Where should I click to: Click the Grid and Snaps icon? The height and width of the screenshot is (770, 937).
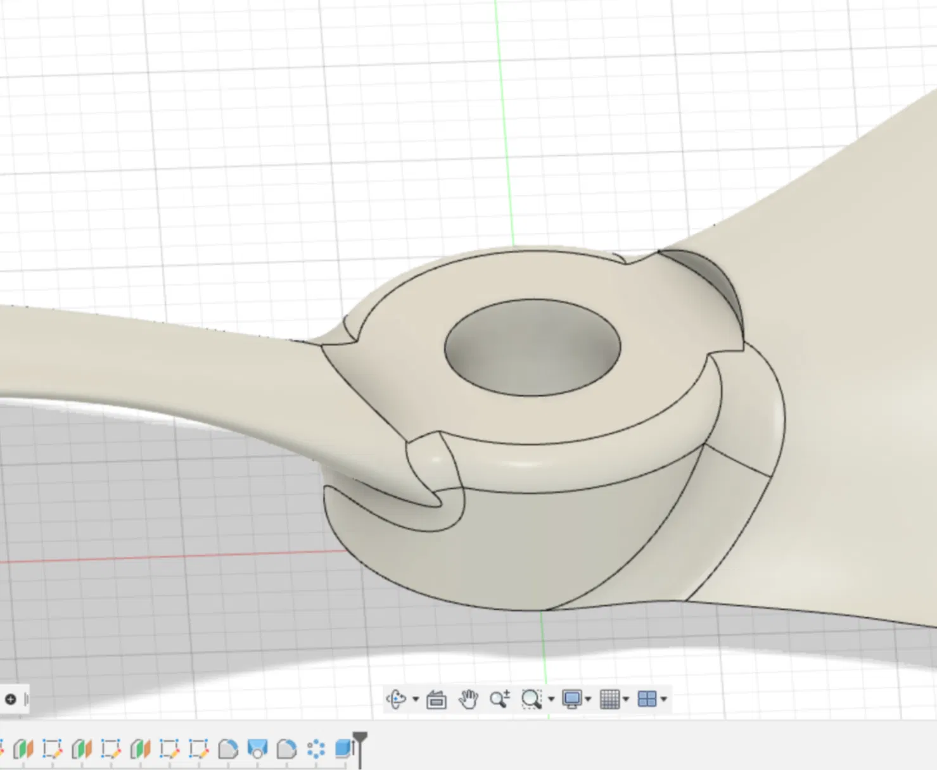tap(609, 699)
